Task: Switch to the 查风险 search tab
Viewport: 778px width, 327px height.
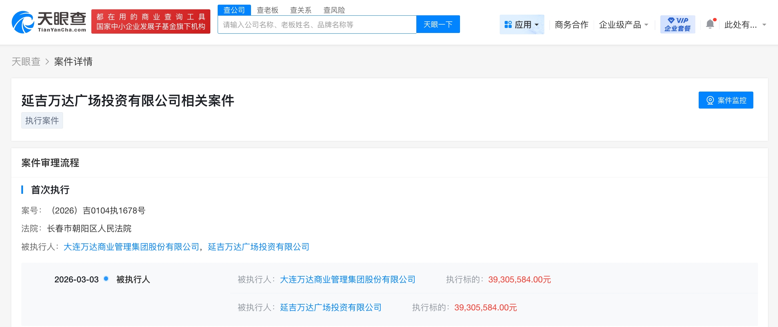Action: coord(334,10)
